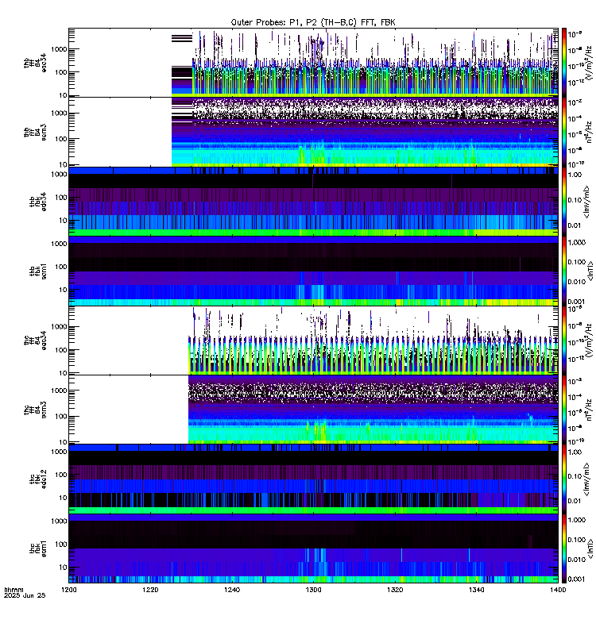
Task: Click the "thc fbk scm1" panel label
Action: pyautogui.click(x=38, y=548)
